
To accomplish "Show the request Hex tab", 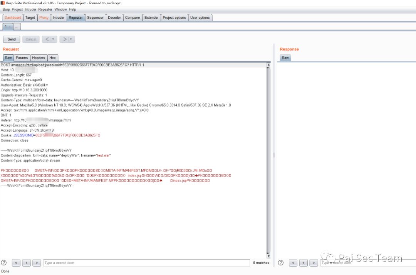I will pos(52,58).
